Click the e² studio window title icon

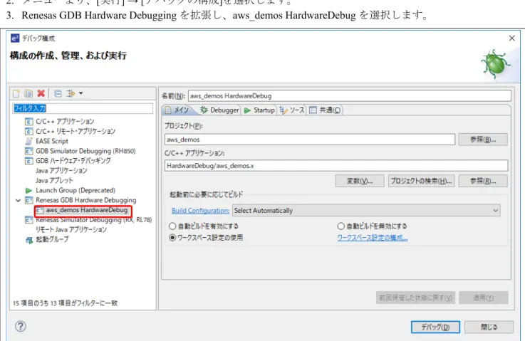coord(15,38)
